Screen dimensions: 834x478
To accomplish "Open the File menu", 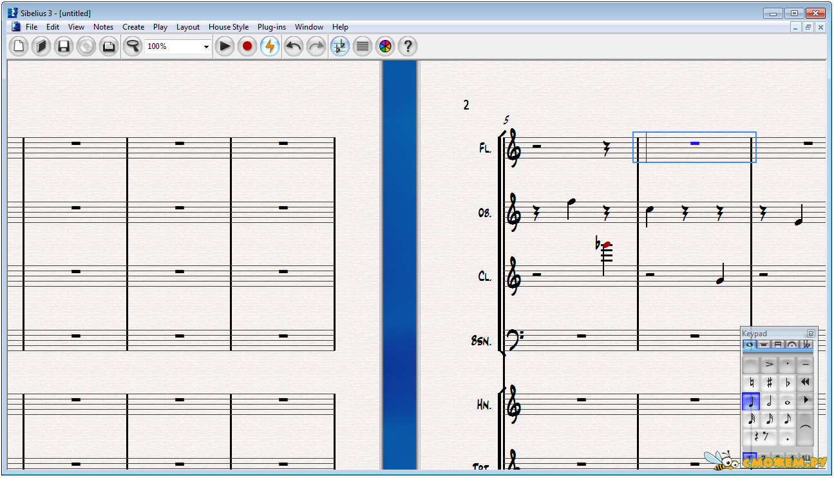I will (x=32, y=27).
